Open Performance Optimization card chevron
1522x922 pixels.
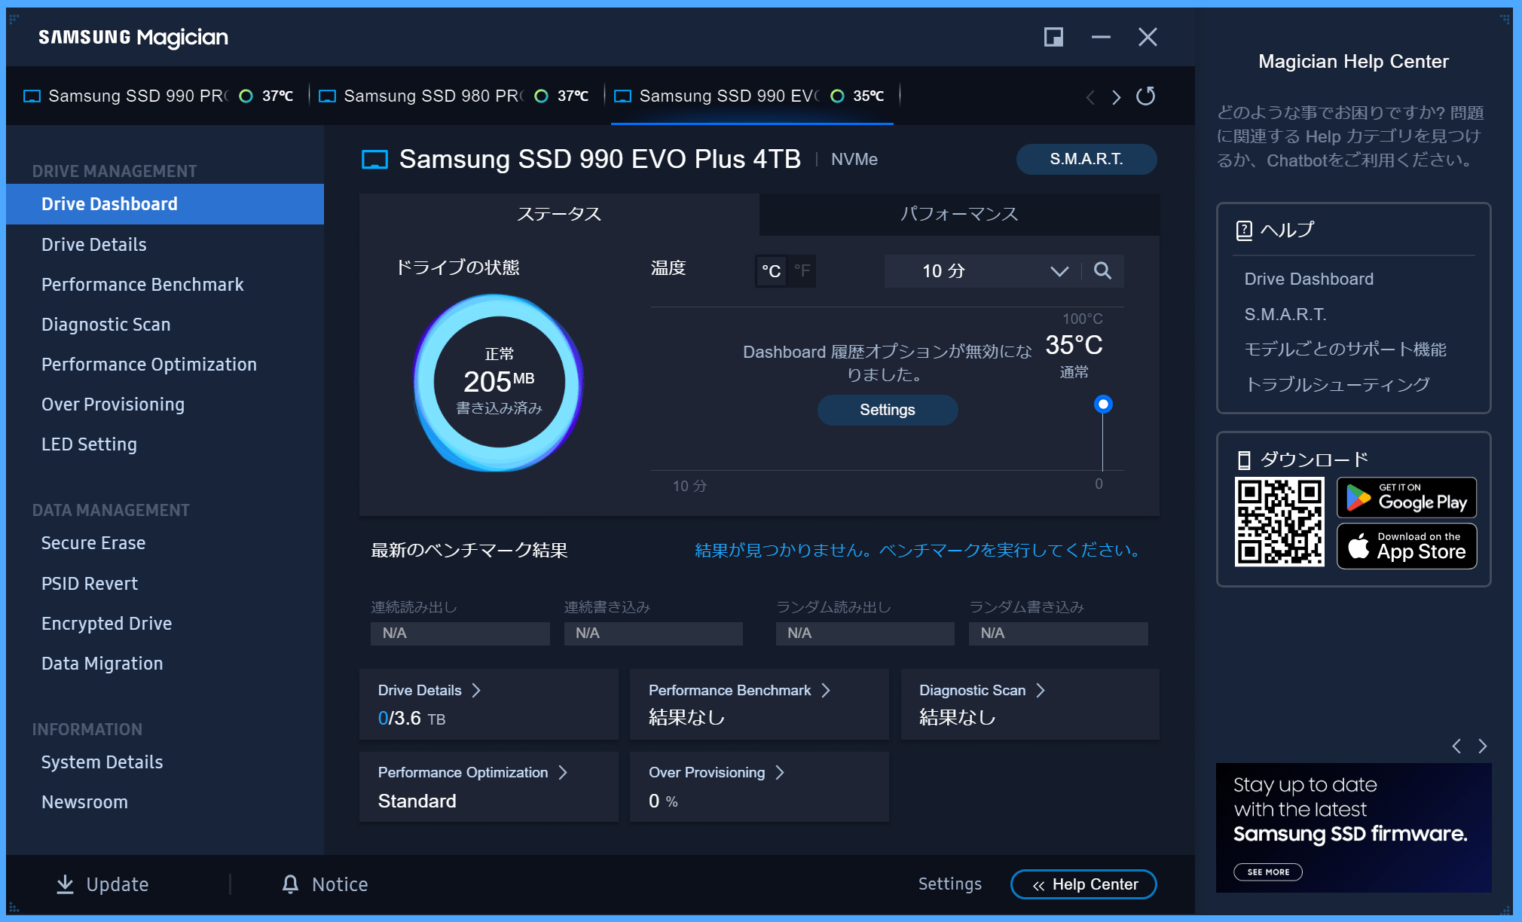point(563,773)
